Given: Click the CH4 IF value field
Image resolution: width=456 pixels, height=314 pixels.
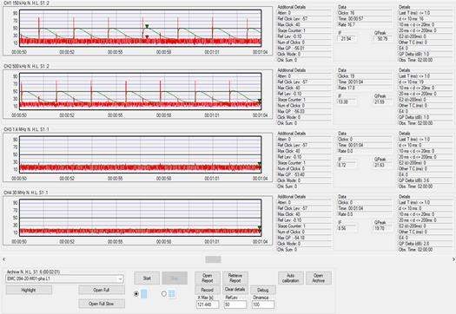Looking at the screenshot, I should pos(347,228).
